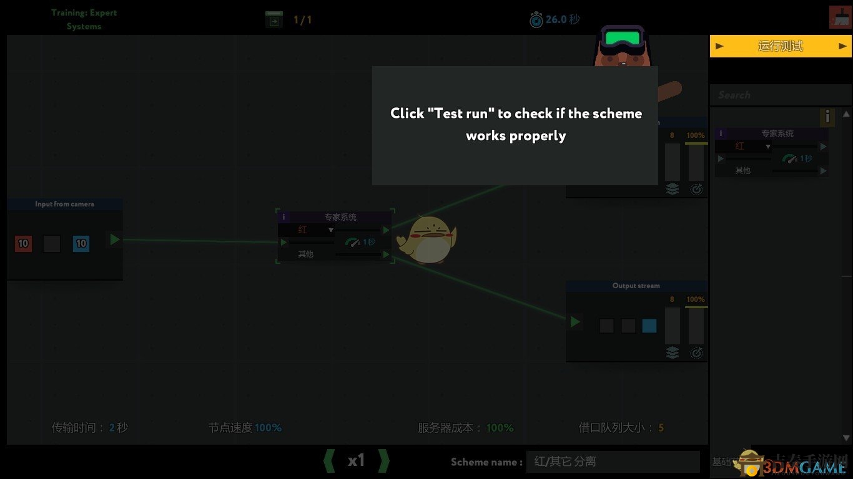Open the 红 color dropdown on the canvas node
The width and height of the screenshot is (853, 479).
coord(307,230)
